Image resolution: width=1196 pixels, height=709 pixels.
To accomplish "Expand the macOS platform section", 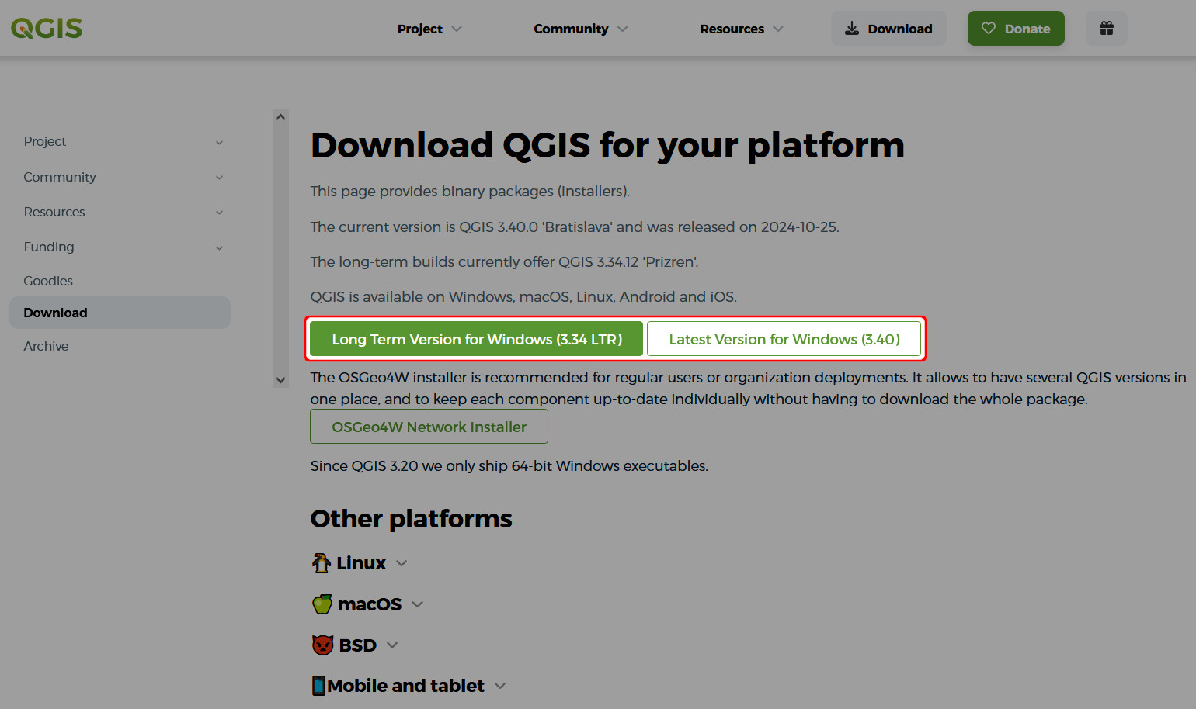I will [368, 604].
